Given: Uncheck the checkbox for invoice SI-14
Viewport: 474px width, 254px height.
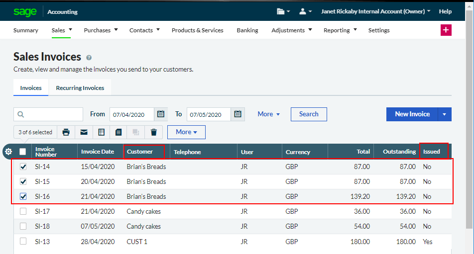Looking at the screenshot, I should pyautogui.click(x=23, y=167).
